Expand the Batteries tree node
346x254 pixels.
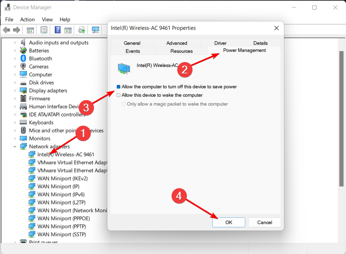click(x=15, y=51)
